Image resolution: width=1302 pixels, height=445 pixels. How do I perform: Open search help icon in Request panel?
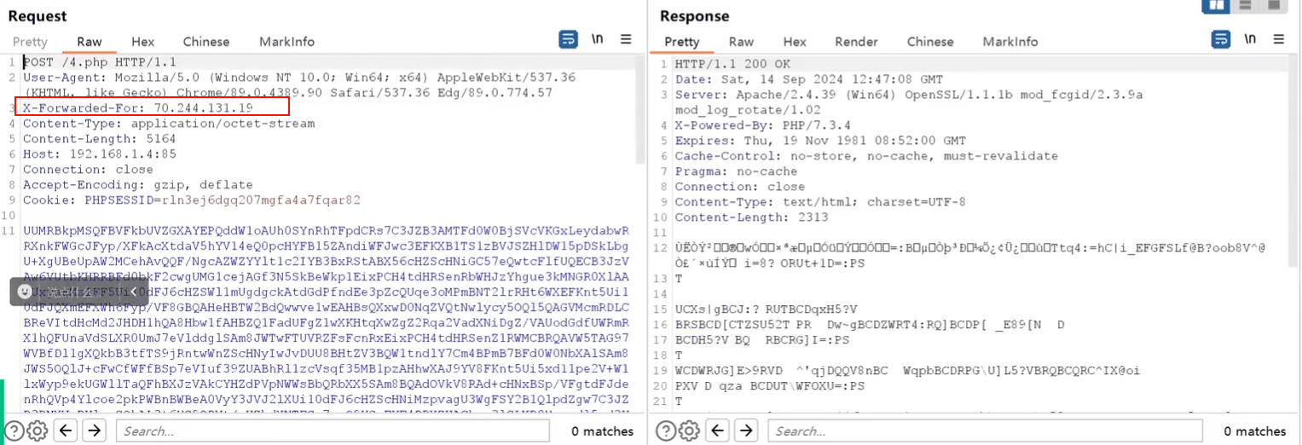[x=14, y=431]
